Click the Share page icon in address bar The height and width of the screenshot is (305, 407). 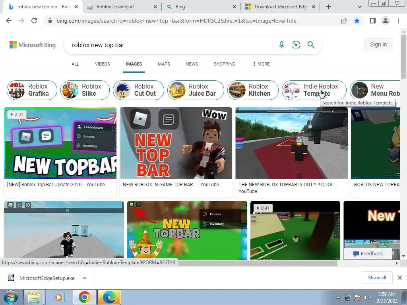(x=344, y=21)
